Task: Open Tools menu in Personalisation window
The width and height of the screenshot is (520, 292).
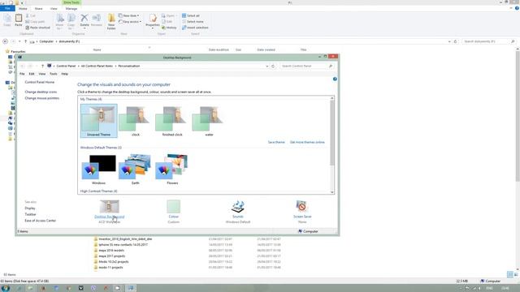Action: 53,74
